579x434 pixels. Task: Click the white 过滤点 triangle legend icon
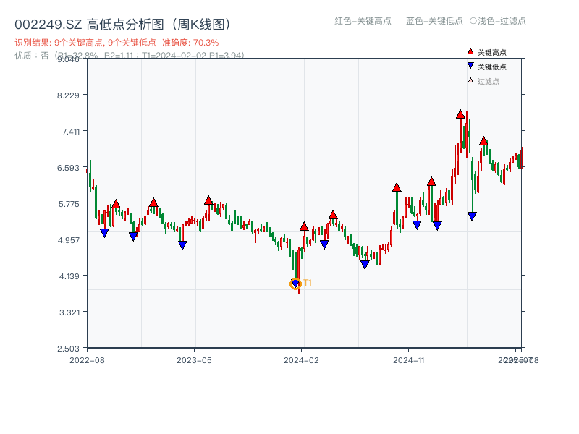[470, 80]
